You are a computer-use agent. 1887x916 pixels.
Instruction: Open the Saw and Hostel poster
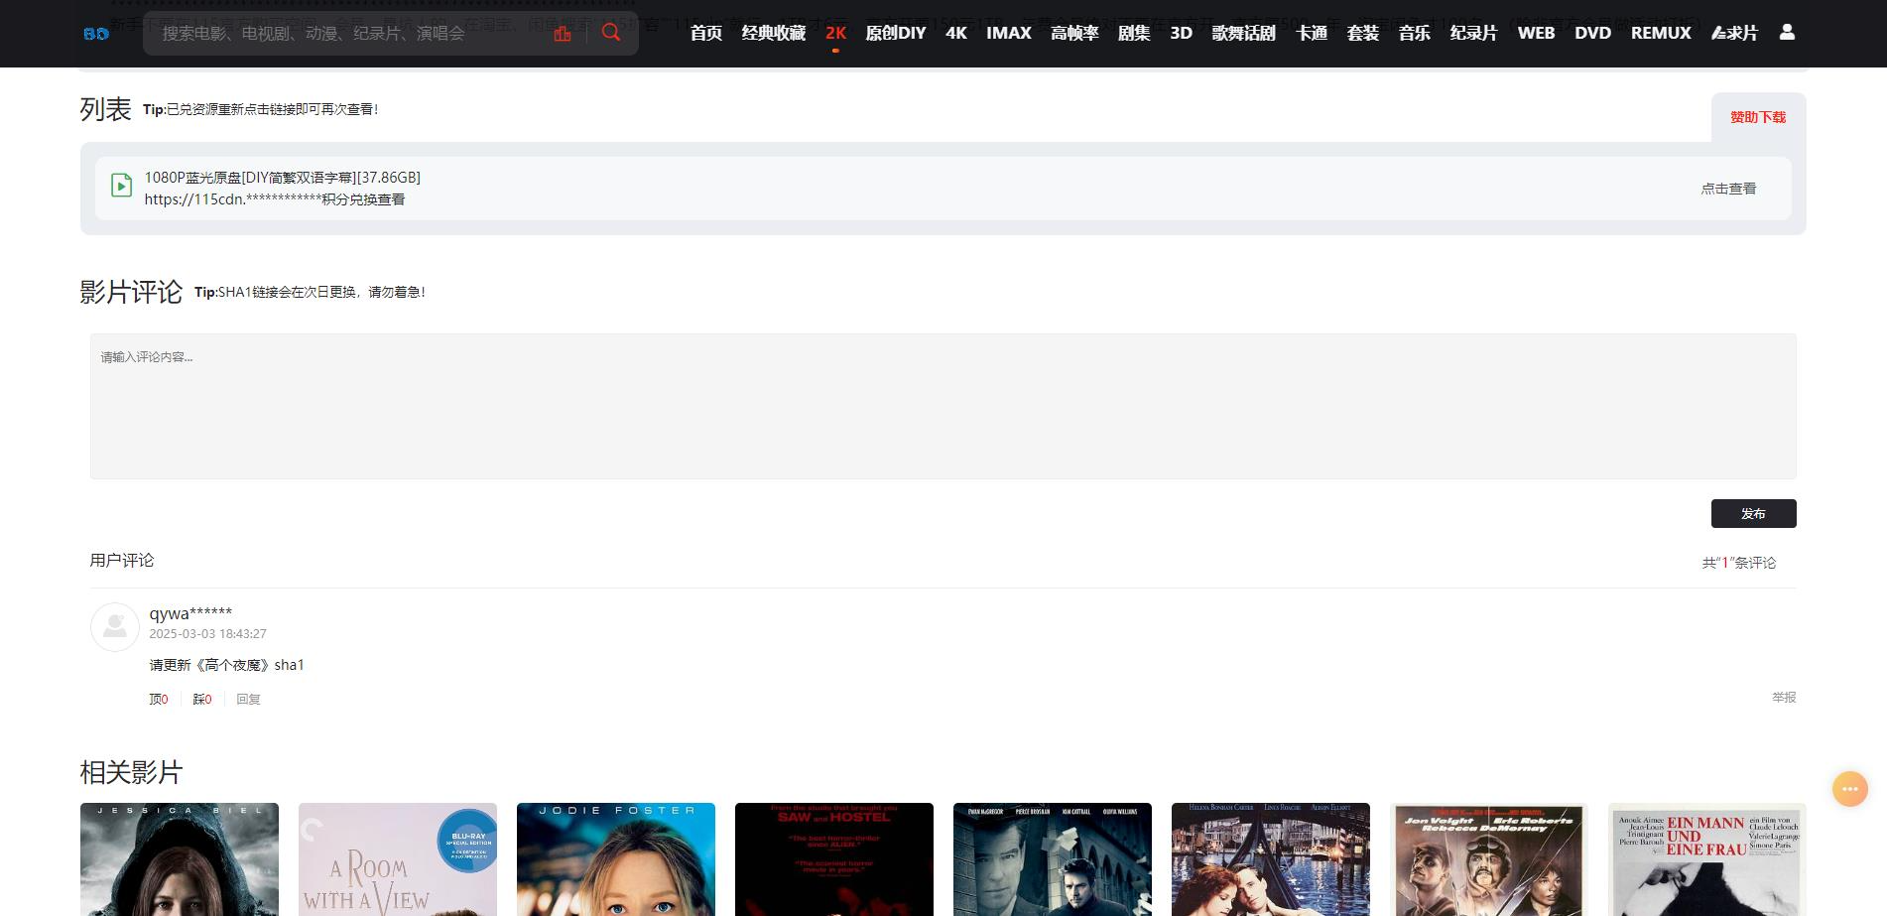point(834,859)
